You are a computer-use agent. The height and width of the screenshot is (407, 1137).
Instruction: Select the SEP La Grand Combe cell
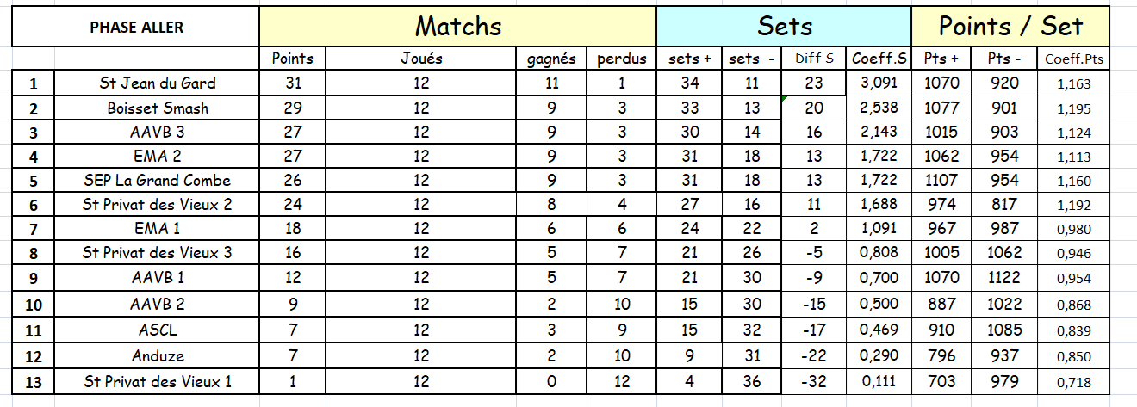157,181
